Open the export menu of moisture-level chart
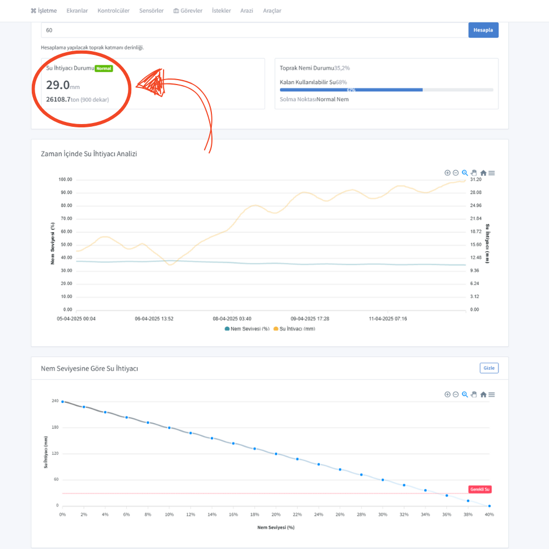The height and width of the screenshot is (549, 549). [x=492, y=394]
